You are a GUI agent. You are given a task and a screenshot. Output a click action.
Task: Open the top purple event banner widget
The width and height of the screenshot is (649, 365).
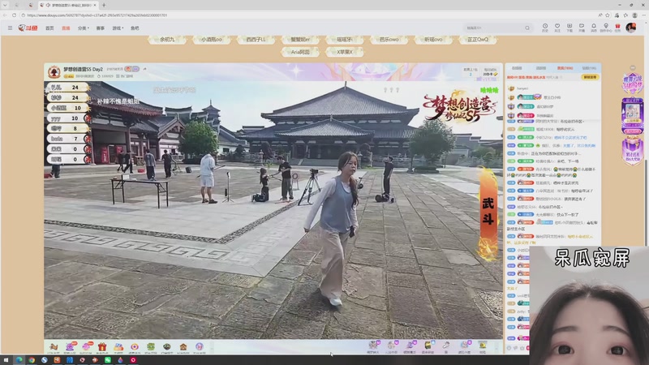(632, 84)
